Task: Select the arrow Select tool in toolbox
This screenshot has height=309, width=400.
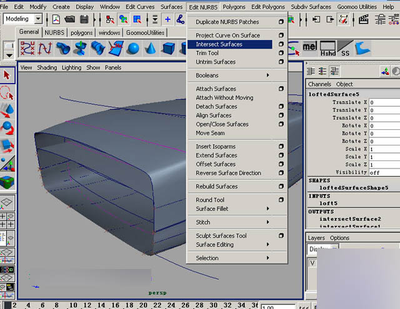Action: click(7, 75)
